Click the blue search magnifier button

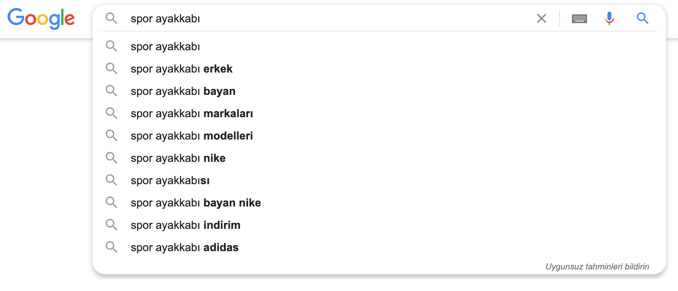642,18
